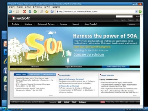Image resolution: width=148 pixels, height=111 pixels.
Task: Open Samsung Life Insurance (Rehosting) story
Action: (x=71, y=79)
